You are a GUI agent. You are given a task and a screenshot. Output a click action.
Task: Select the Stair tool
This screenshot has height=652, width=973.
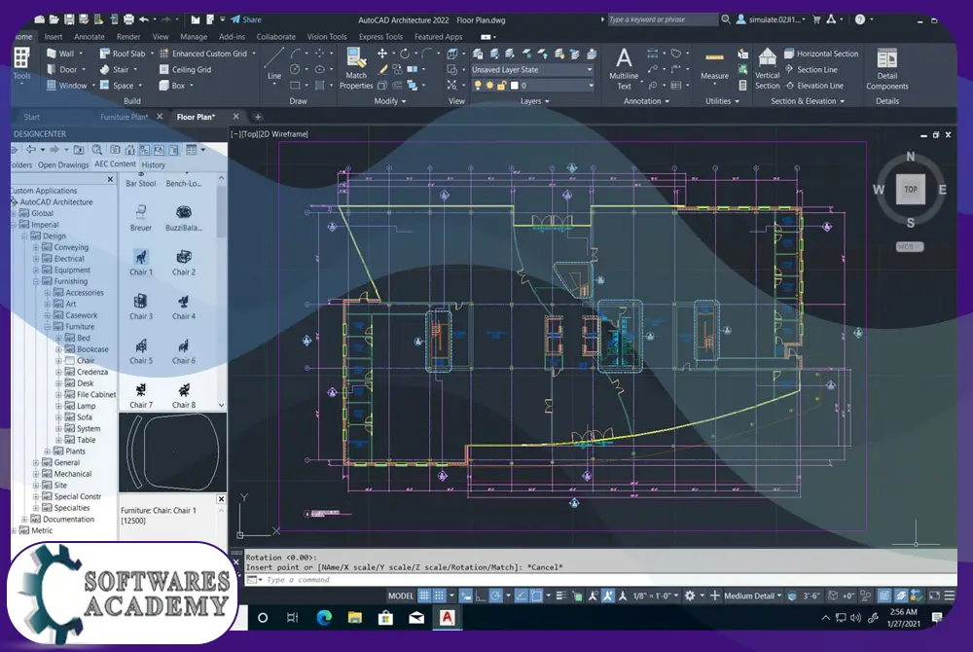(x=115, y=69)
